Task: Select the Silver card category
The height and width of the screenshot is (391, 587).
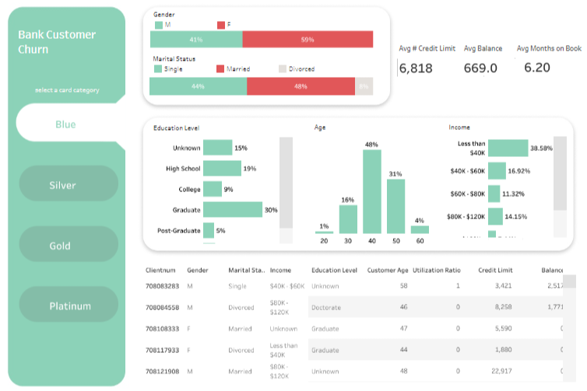Action: pyautogui.click(x=69, y=184)
